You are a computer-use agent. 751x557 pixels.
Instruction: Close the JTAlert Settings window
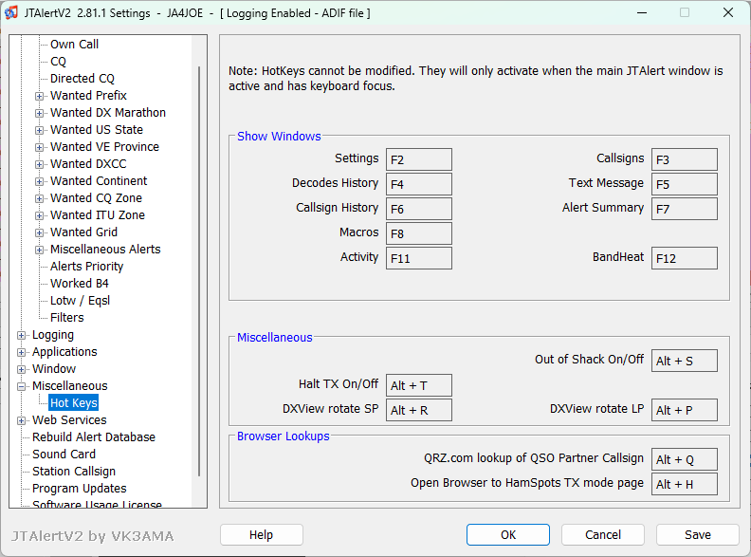click(728, 12)
